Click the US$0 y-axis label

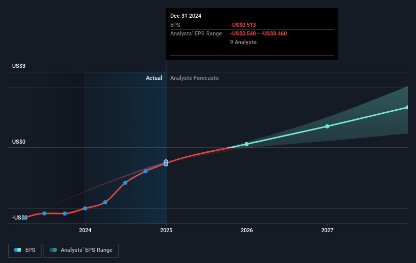(18, 142)
